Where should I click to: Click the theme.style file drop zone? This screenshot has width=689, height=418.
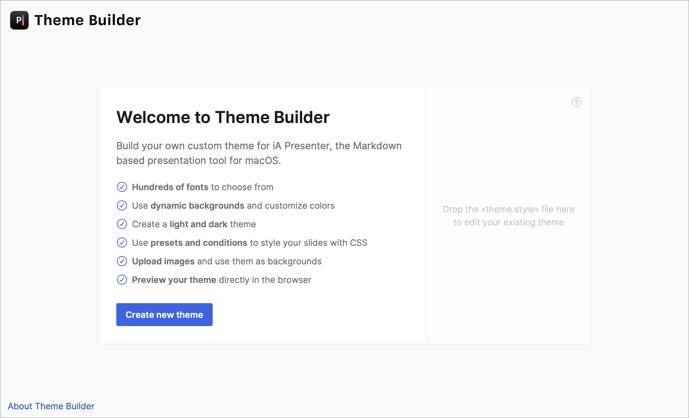[x=508, y=216]
